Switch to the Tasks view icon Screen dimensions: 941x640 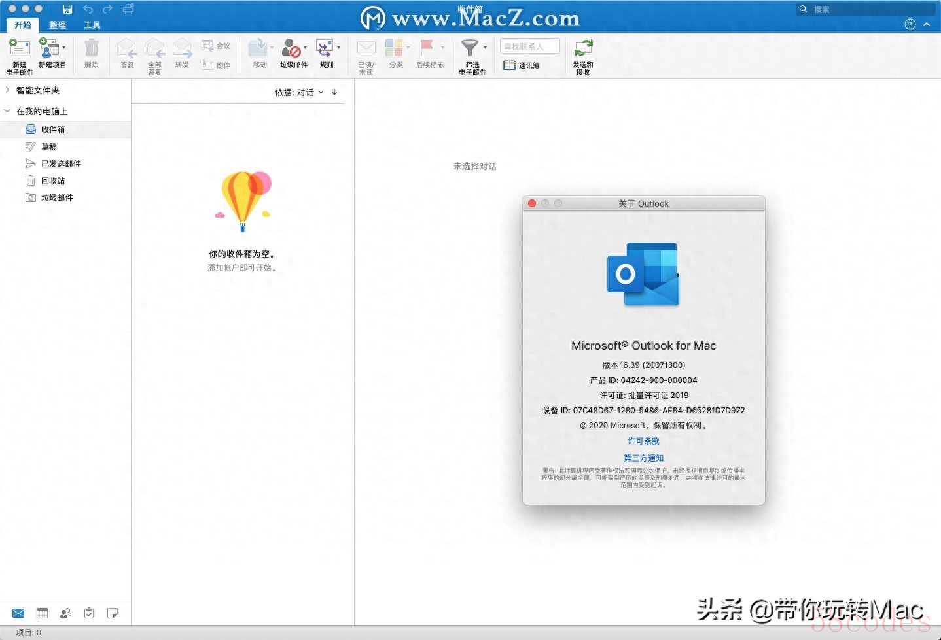89,613
